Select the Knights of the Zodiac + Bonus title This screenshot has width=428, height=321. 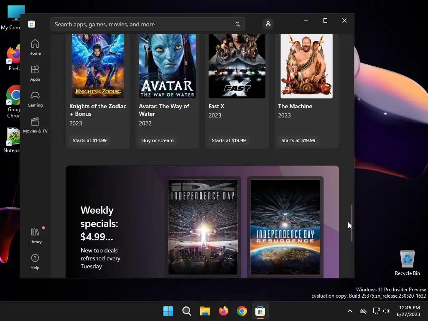(x=98, y=110)
